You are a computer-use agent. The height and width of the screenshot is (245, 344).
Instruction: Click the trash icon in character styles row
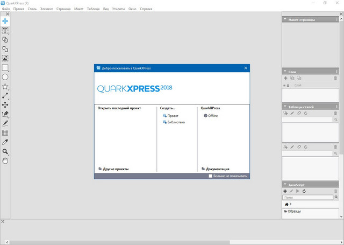pos(335,147)
